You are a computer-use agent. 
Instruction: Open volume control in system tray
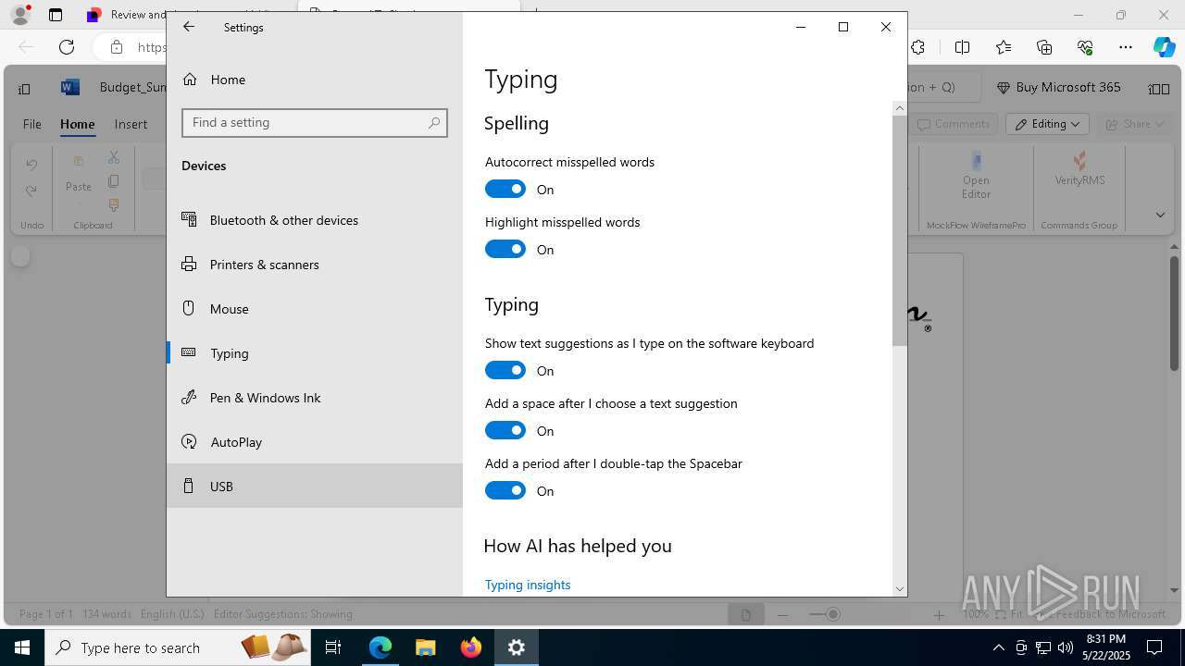coord(1066,647)
